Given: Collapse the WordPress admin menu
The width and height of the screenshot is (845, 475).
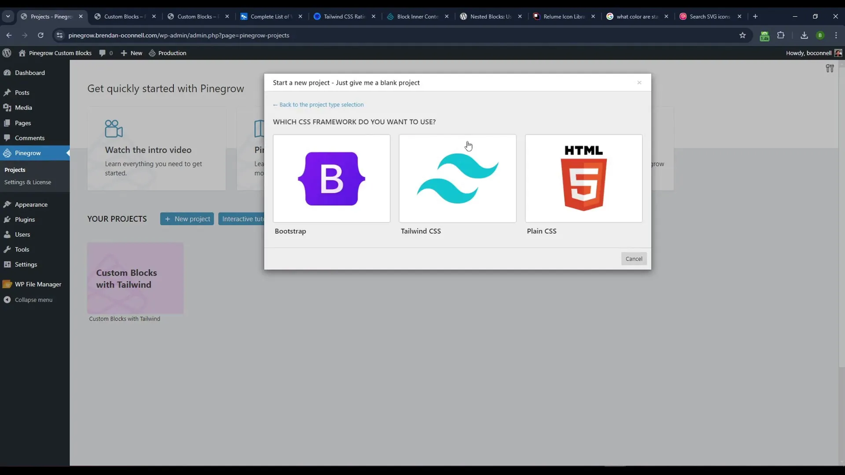Looking at the screenshot, I should point(35,300).
